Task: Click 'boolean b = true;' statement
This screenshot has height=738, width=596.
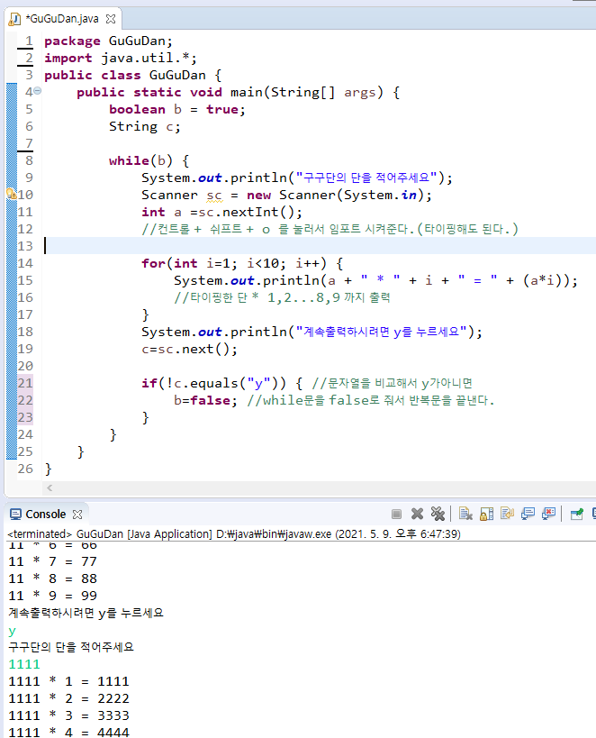Action: point(177,109)
